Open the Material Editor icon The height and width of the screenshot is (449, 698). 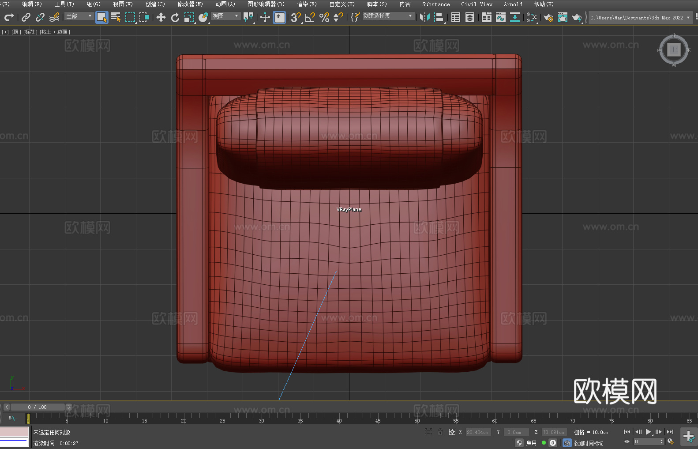pyautogui.click(x=532, y=17)
